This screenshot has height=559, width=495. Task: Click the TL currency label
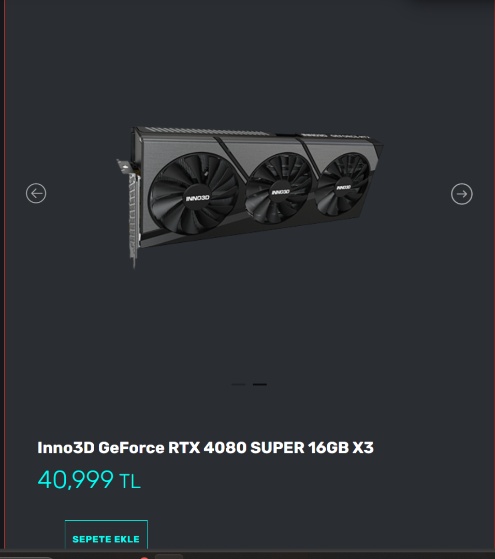(x=130, y=482)
